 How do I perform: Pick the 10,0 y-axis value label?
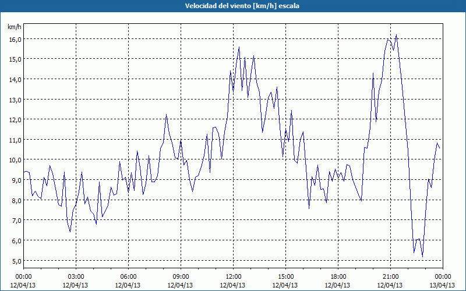[x=15, y=159]
